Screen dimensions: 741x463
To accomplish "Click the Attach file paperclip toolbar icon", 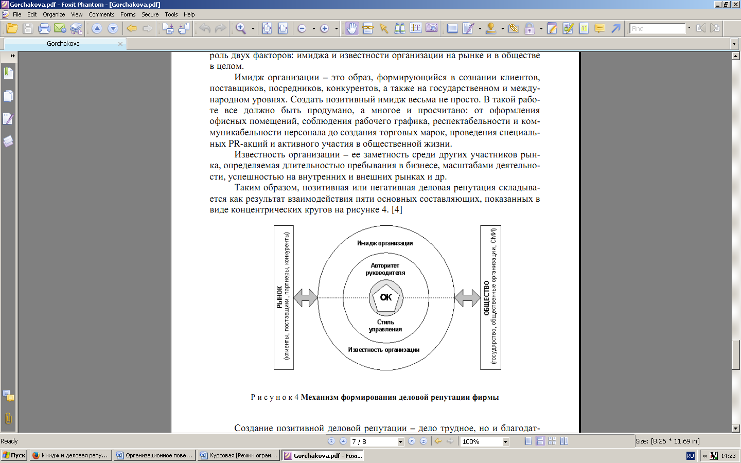I will coord(514,28).
